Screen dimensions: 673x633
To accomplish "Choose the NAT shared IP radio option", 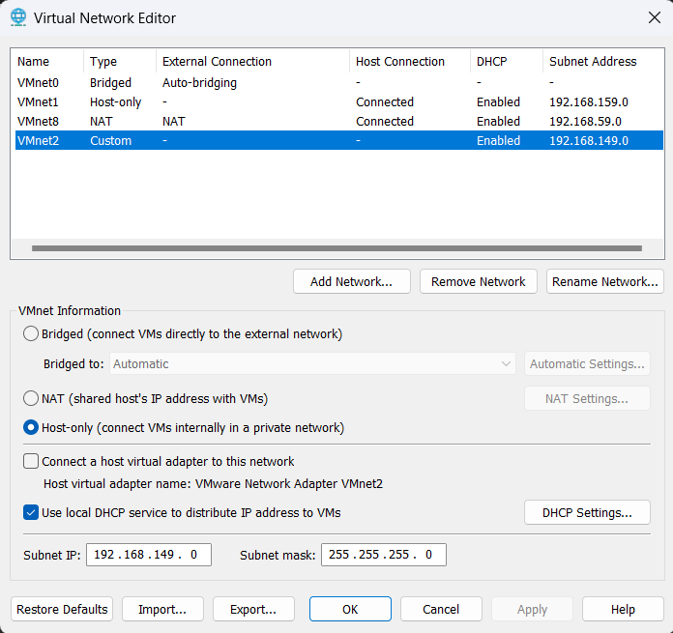I will (x=31, y=398).
